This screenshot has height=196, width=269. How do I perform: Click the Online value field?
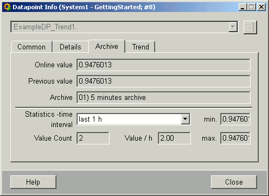(163, 65)
